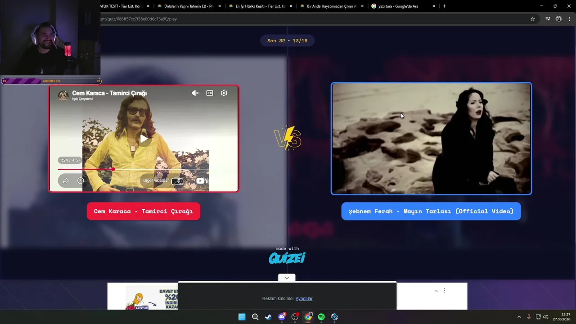Open a new browser tab

444,6
